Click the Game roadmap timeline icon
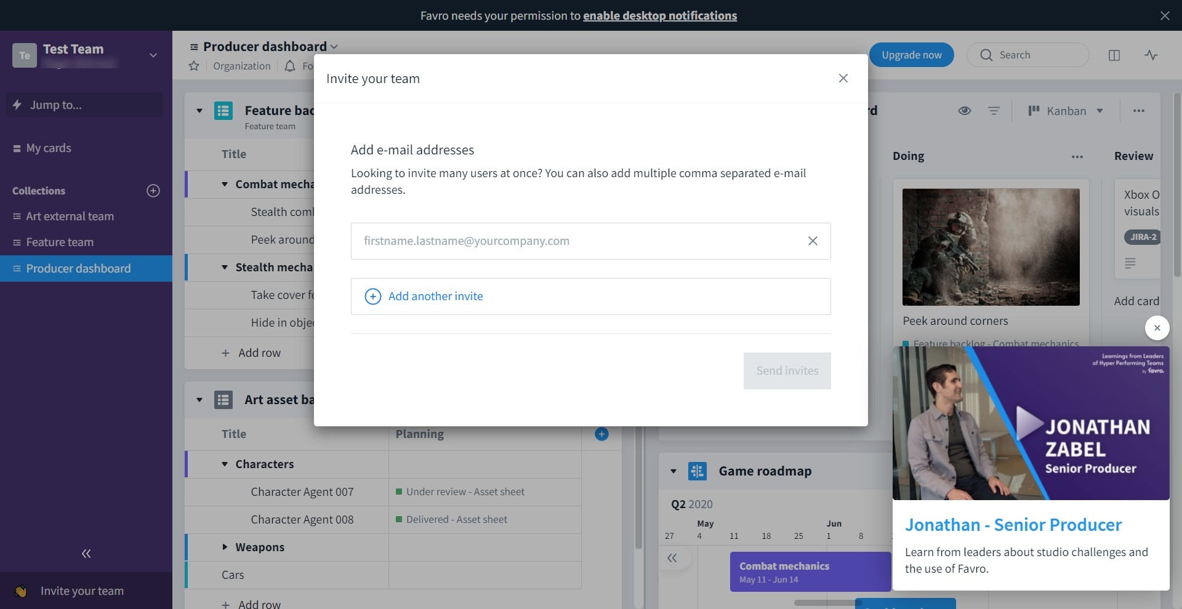 click(698, 472)
